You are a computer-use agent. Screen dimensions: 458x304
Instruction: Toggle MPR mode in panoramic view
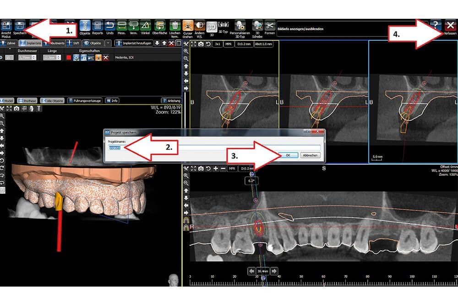tap(232, 168)
